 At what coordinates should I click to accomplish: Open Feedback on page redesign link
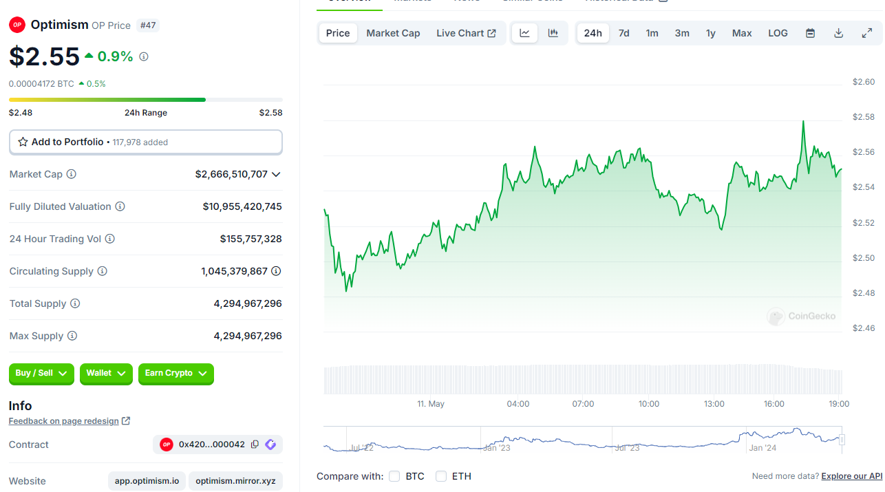pos(70,421)
